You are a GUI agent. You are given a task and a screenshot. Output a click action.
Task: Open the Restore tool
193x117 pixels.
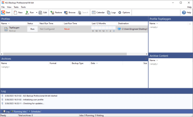click(56, 13)
